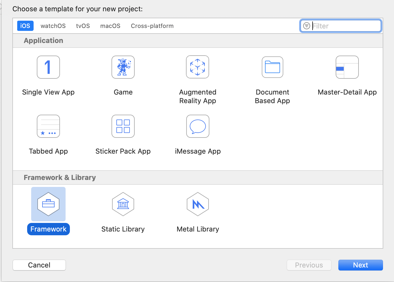Screen dimensions: 394x282
Task: Choose the Master-Detail App icon
Action: [x=347, y=67]
